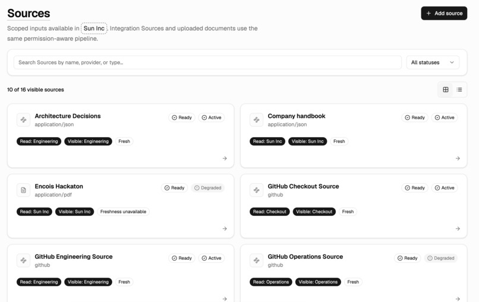The width and height of the screenshot is (479, 302).
Task: Focus the Search Sources input field
Action: 207,62
